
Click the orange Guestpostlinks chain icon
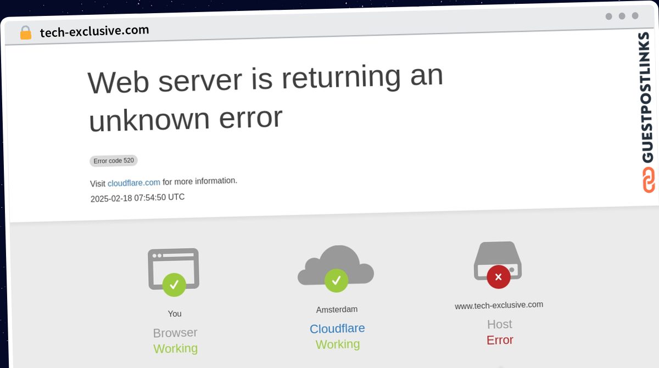[x=649, y=180]
